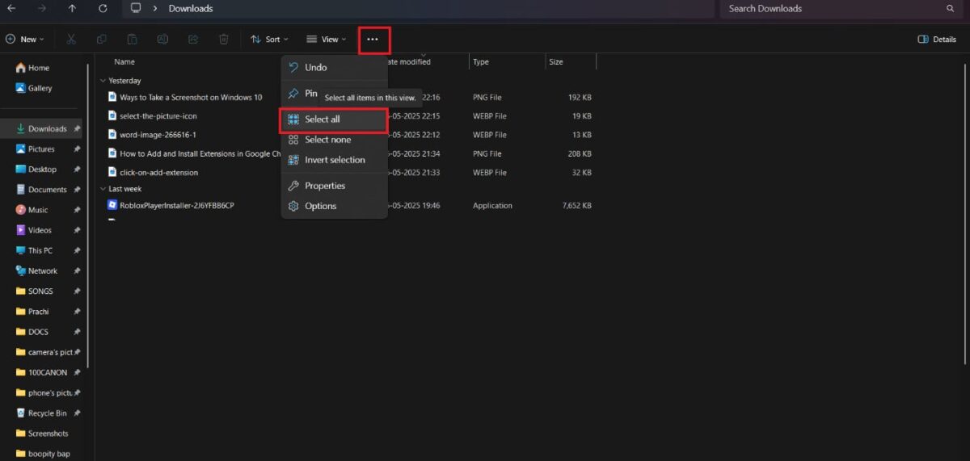Click the See more three-dots button
Viewport: 970px width, 461px height.
[x=373, y=39]
